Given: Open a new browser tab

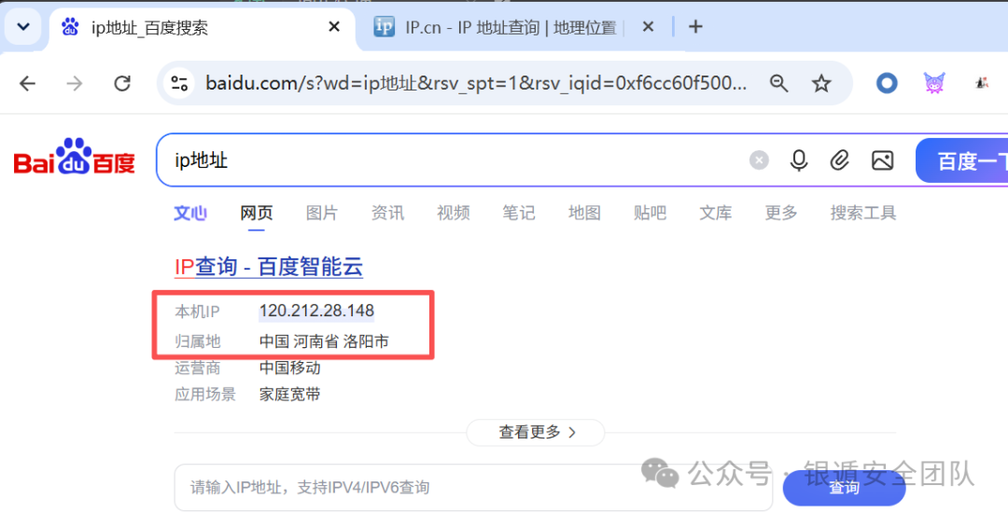Looking at the screenshot, I should (x=695, y=27).
